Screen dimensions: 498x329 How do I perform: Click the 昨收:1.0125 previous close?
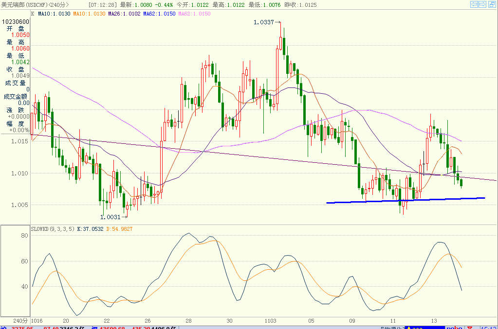click(300, 5)
